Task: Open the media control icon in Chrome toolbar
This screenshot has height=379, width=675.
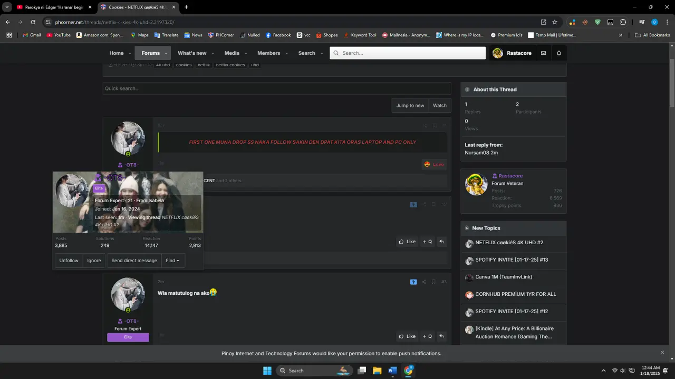Action: (x=642, y=22)
